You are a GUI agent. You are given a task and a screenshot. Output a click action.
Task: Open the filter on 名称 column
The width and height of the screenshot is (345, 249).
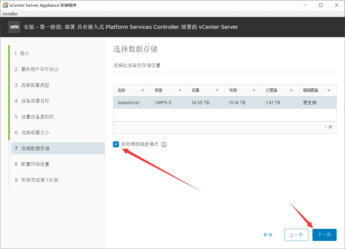click(143, 90)
